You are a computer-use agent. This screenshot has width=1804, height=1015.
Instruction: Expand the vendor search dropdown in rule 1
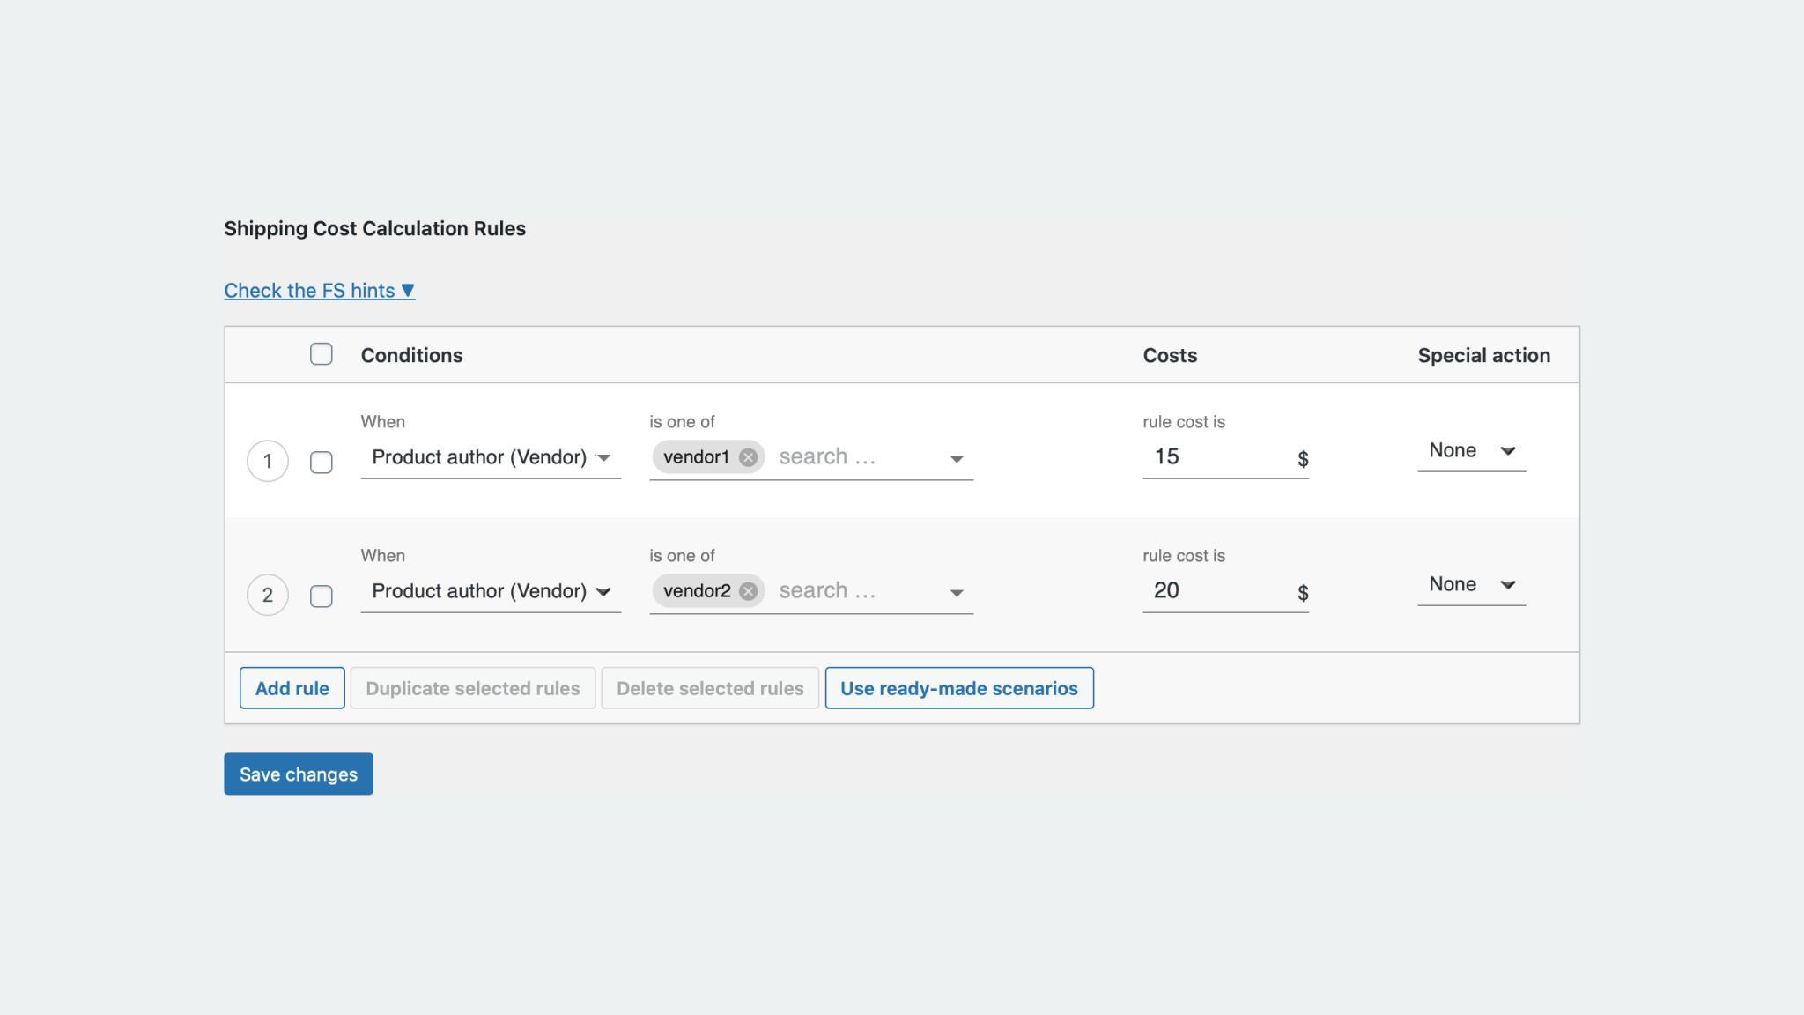coord(957,458)
